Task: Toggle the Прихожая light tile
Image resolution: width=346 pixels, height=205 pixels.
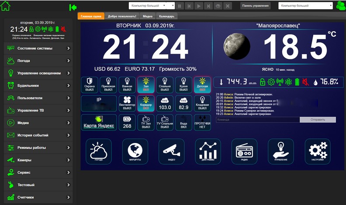Action: 108,85
